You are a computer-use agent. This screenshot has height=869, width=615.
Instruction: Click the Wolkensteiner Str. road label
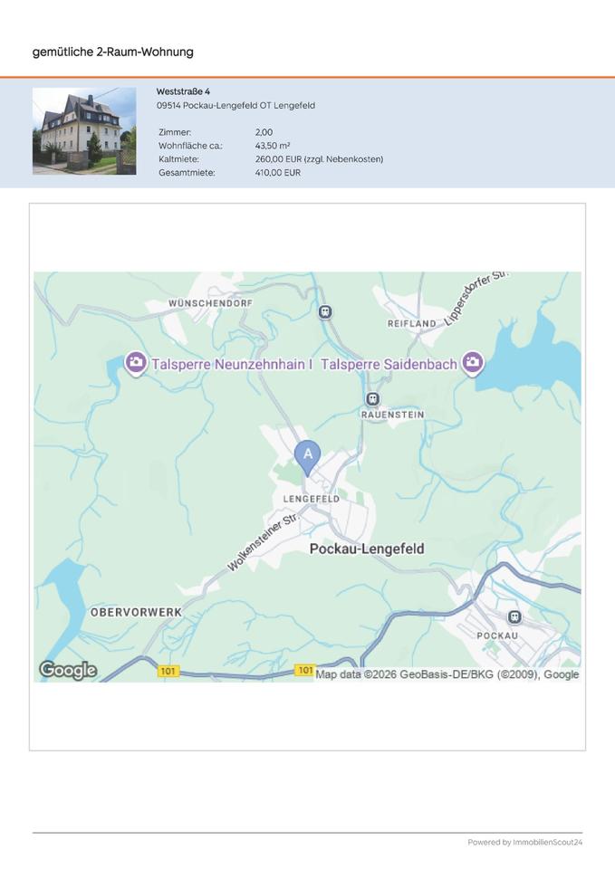point(263,543)
